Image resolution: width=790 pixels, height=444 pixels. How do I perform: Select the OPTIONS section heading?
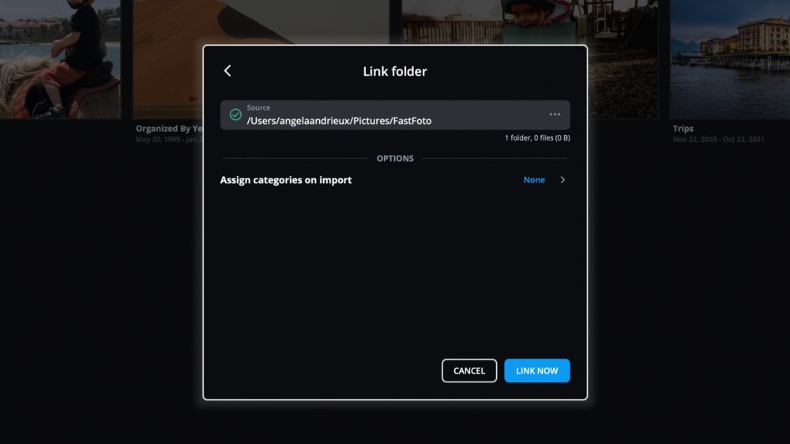(395, 158)
